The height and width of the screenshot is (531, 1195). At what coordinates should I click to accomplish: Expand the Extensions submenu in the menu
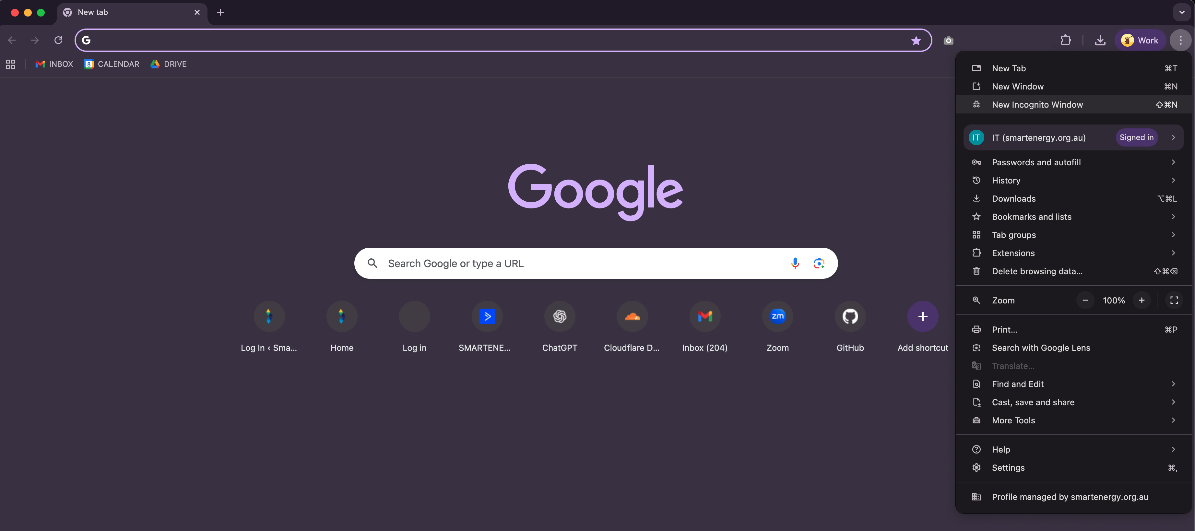pos(1073,253)
